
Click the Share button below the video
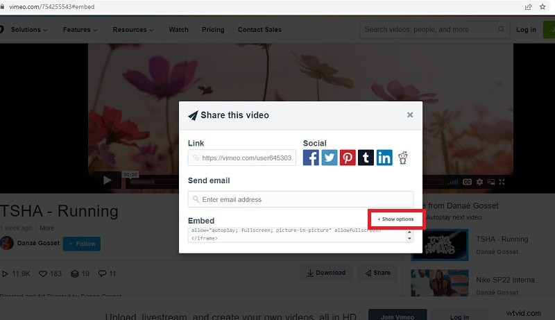point(378,273)
